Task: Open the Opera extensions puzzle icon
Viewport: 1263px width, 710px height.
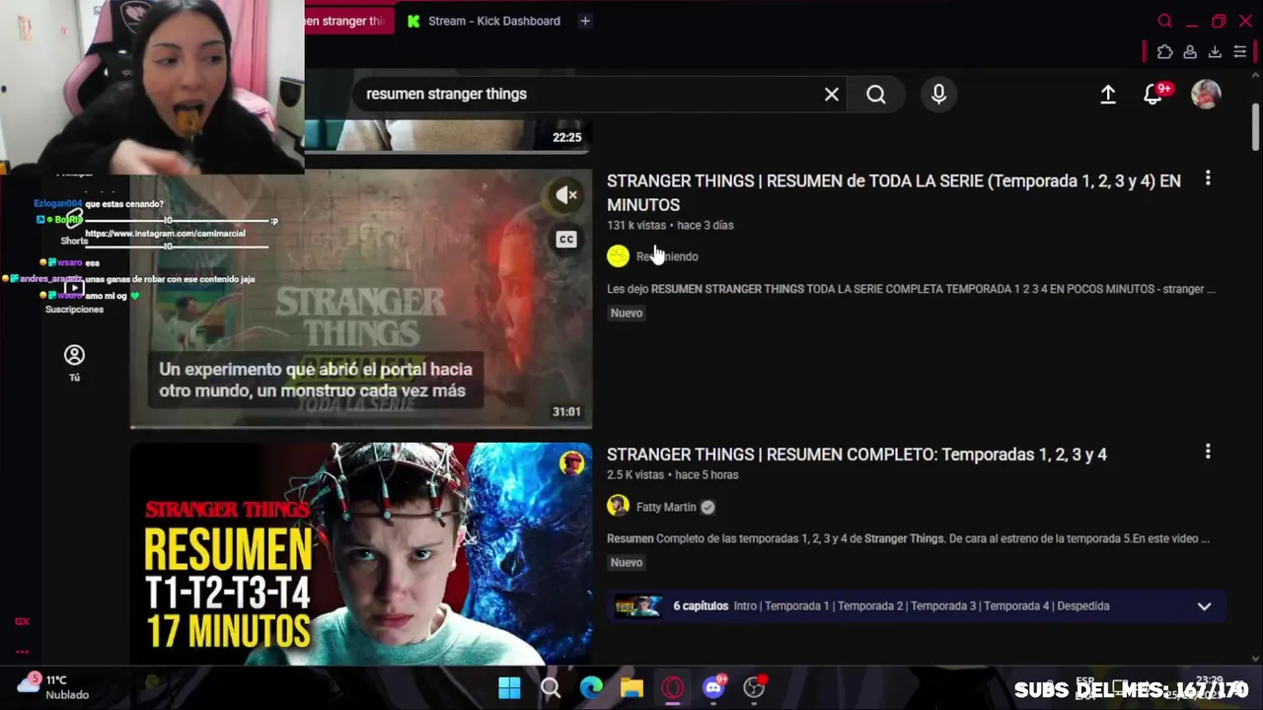Action: click(x=1164, y=52)
